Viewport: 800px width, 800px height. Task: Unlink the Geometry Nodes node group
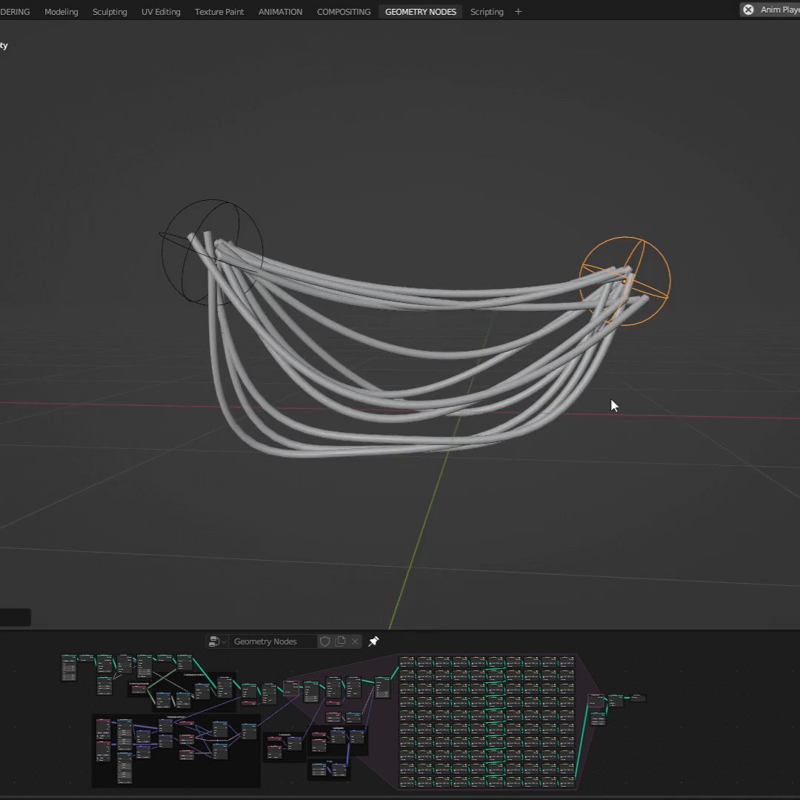click(x=355, y=641)
